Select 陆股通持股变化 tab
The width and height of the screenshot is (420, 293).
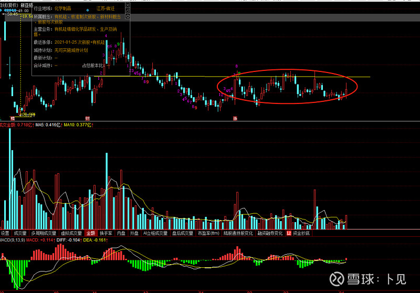coord(238,233)
